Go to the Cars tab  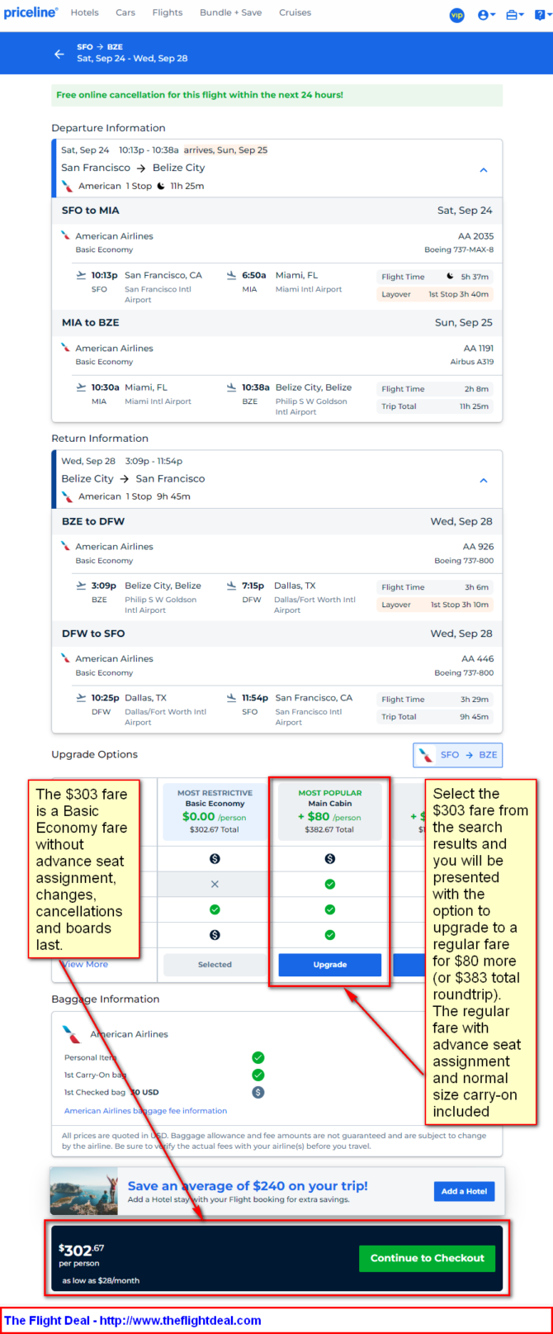tap(125, 13)
